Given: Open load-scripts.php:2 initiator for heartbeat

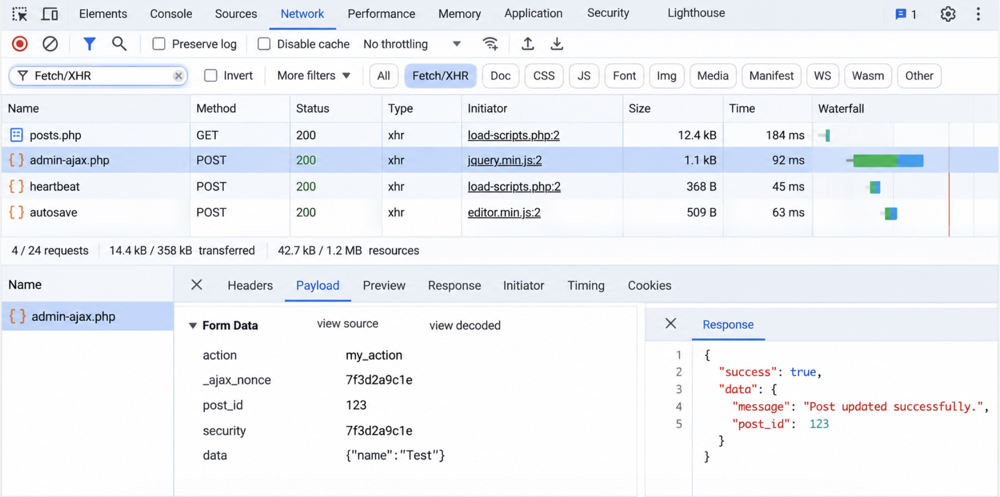Looking at the screenshot, I should pyautogui.click(x=514, y=186).
